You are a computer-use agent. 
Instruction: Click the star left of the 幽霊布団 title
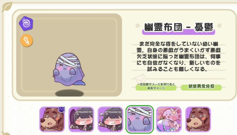coord(138,25)
